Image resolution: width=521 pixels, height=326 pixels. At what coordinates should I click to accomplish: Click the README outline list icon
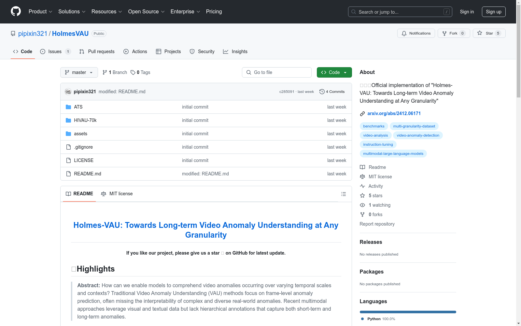coord(343,194)
